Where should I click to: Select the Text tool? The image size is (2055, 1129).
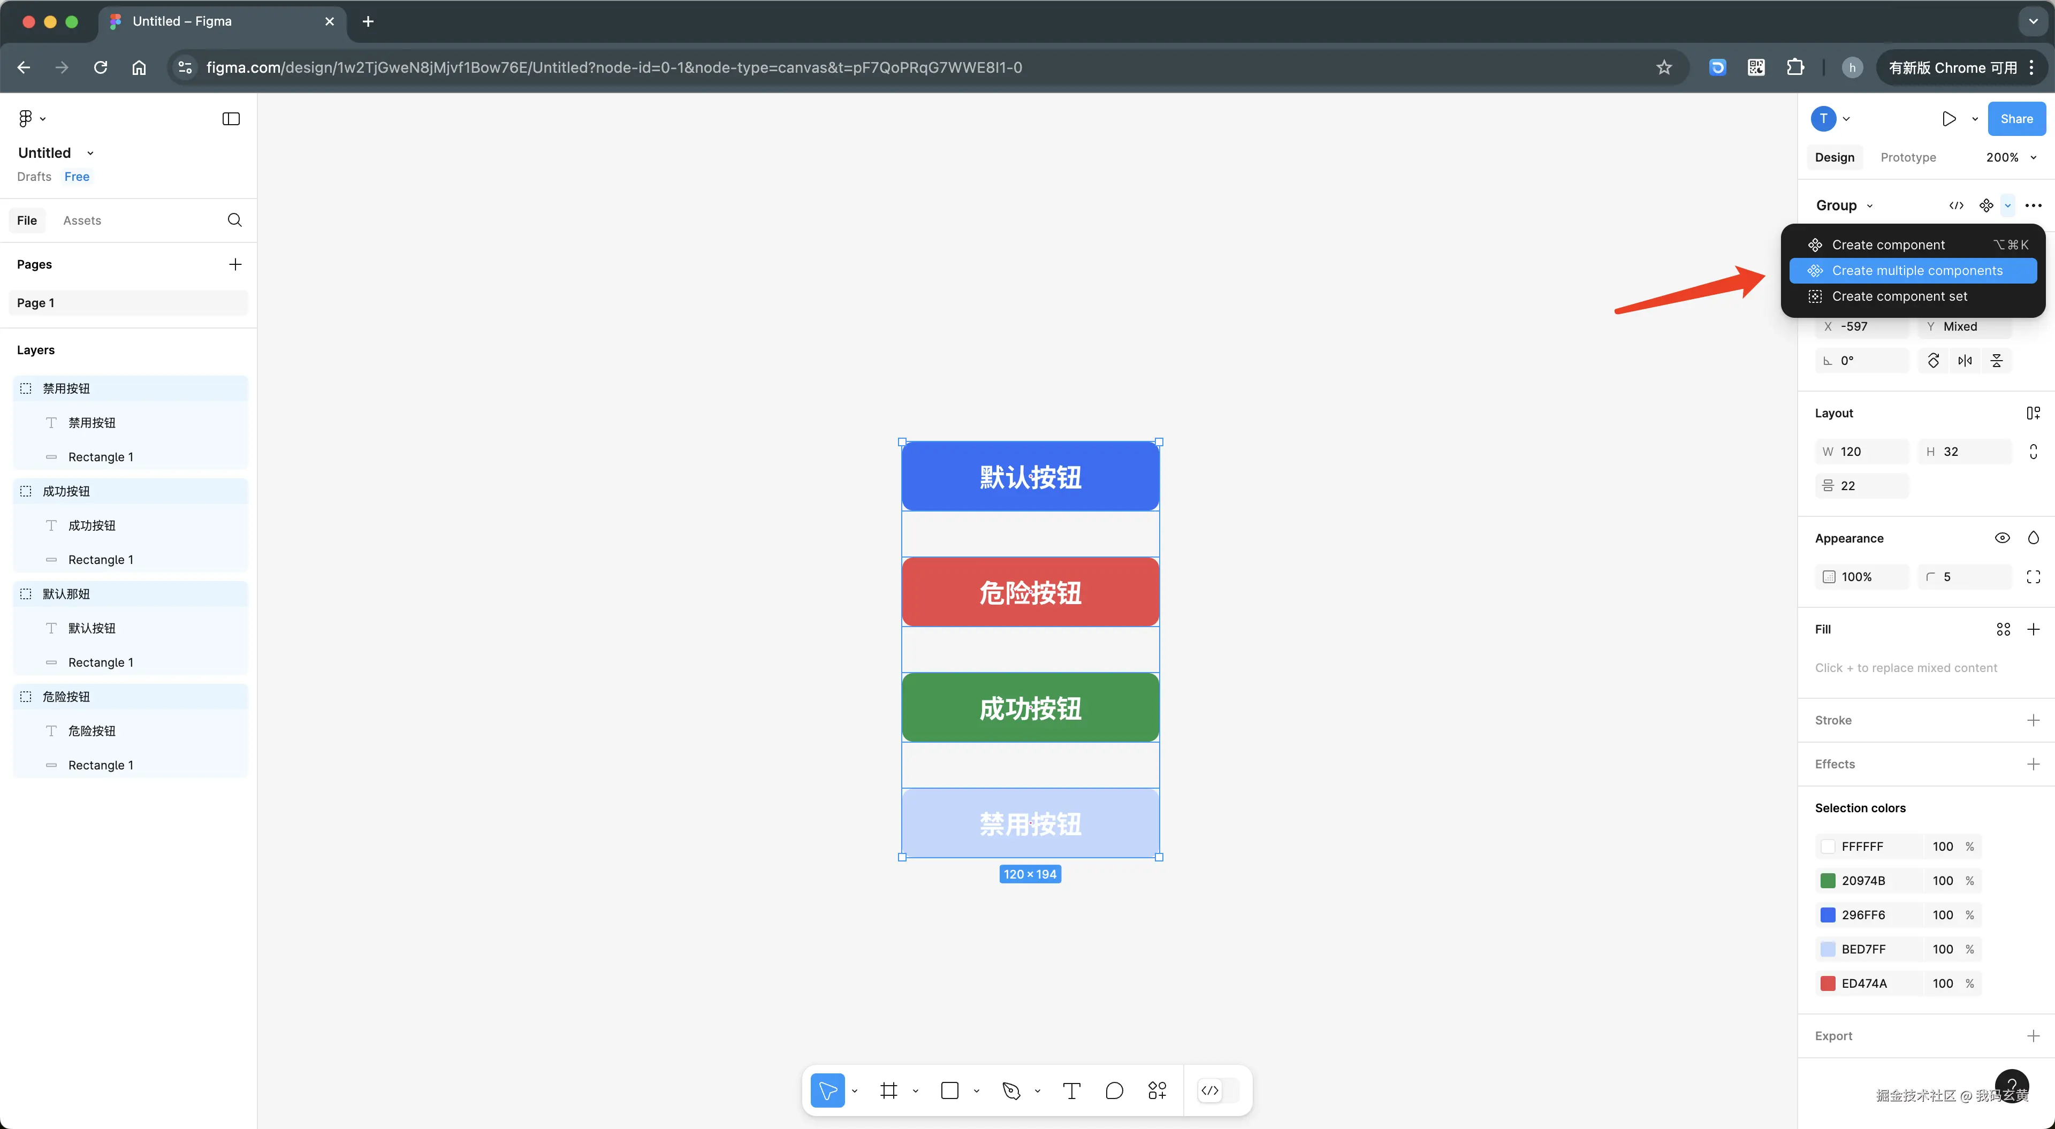pos(1071,1090)
